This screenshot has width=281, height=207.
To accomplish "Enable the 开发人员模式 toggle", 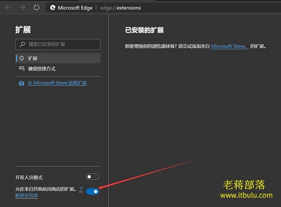I will [93, 177].
